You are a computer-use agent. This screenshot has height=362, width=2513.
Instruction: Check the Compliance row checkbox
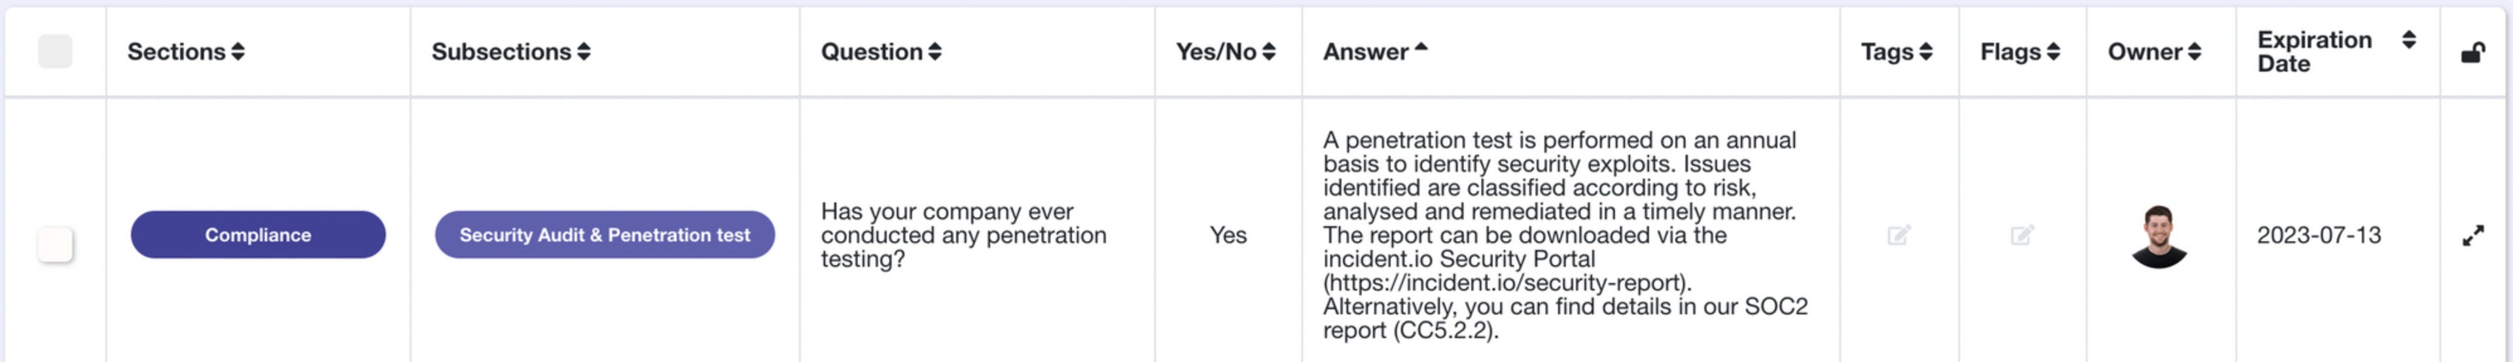(54, 243)
